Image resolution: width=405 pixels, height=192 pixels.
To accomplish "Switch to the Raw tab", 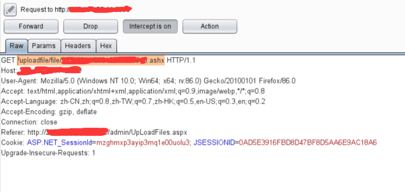I will [x=17, y=46].
